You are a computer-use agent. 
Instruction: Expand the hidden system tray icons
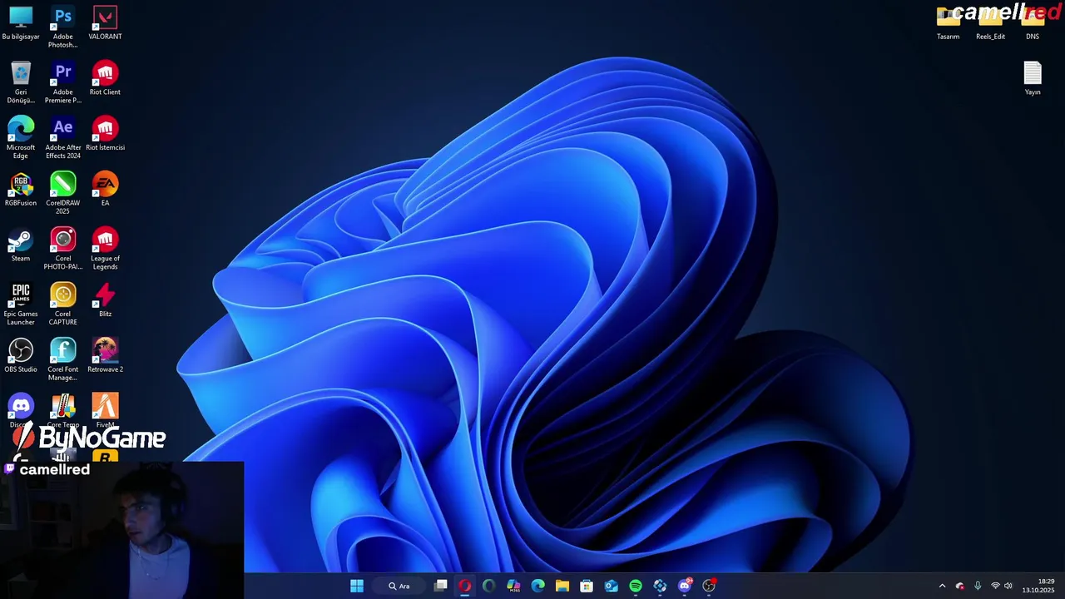tap(942, 586)
